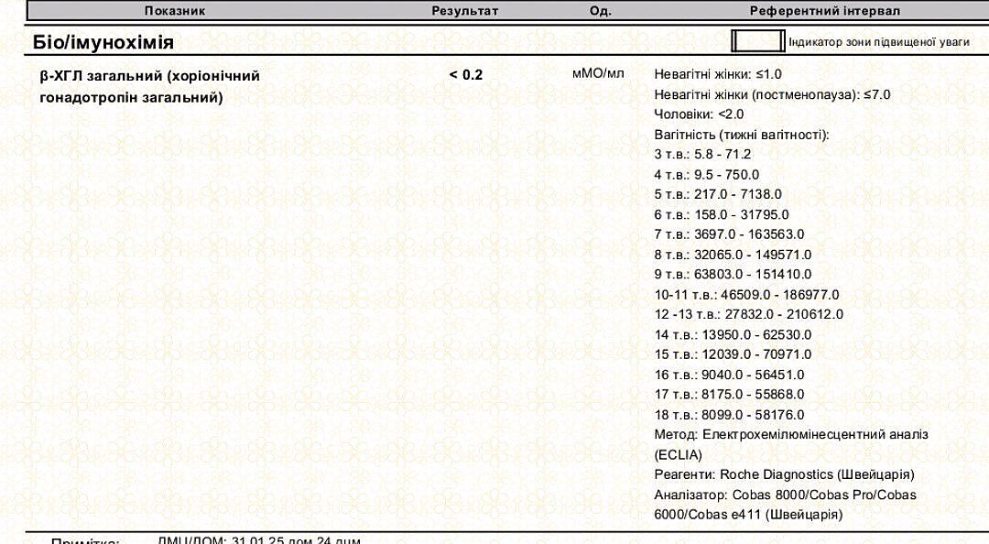Screen dimensions: 989x544
Task: Select the Од. column header
Action: pos(601,11)
